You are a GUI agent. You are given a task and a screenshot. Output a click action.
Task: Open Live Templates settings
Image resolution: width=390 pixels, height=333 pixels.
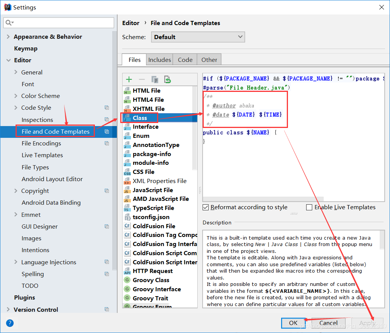(x=42, y=155)
